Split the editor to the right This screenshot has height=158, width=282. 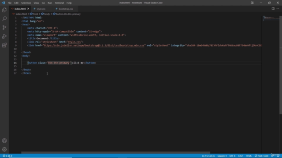(273, 9)
